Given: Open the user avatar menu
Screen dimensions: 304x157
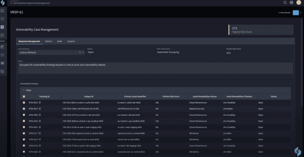Looking at the screenshot, I should [x=299, y=2].
